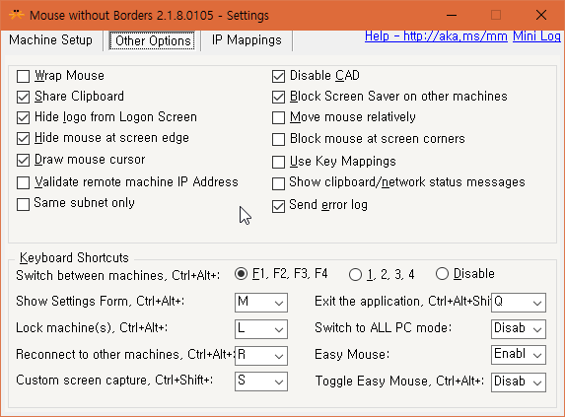Viewport: 565px width, 417px height.
Task: Open the Mini Log link
Action: 536,36
